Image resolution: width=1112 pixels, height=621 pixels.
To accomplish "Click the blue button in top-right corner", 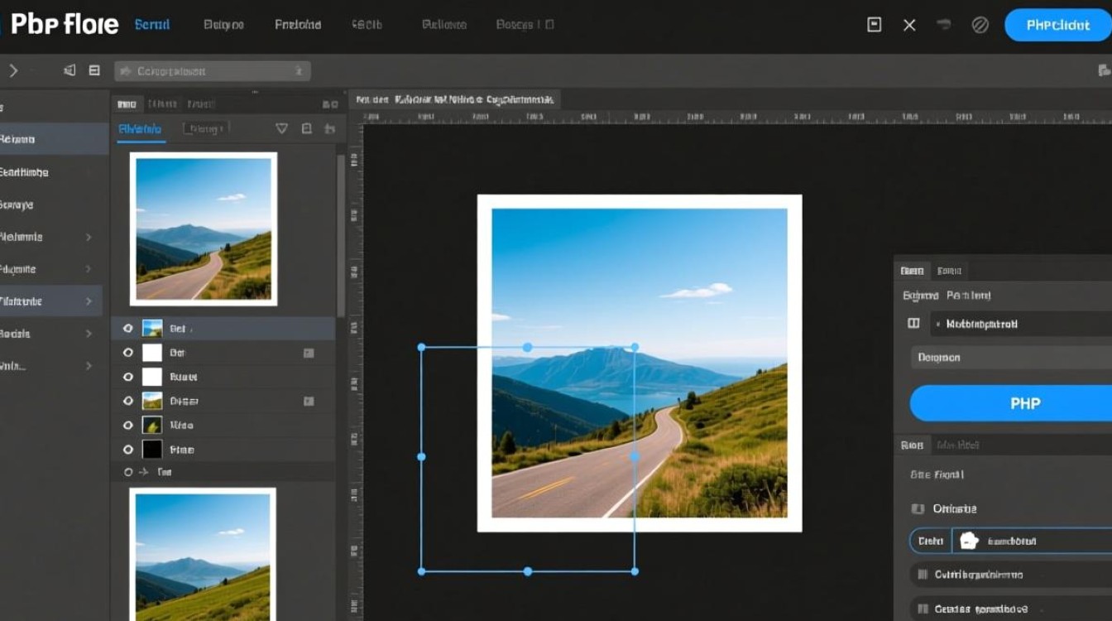I will tap(1057, 25).
